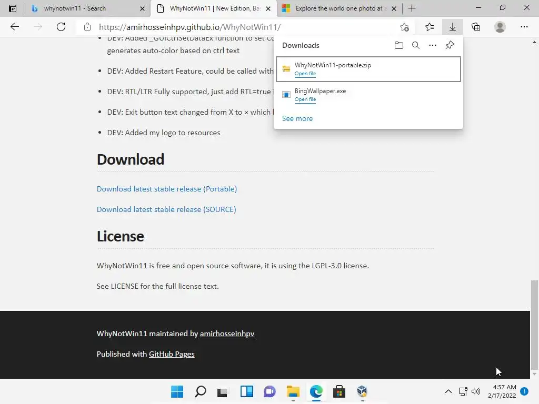Click See more in Downloads
Viewport: 539px width, 404px height.
[297, 118]
